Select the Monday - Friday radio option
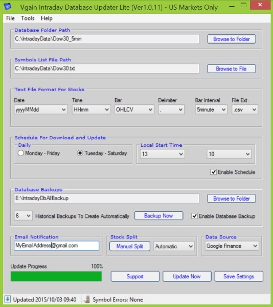 [x=21, y=153]
